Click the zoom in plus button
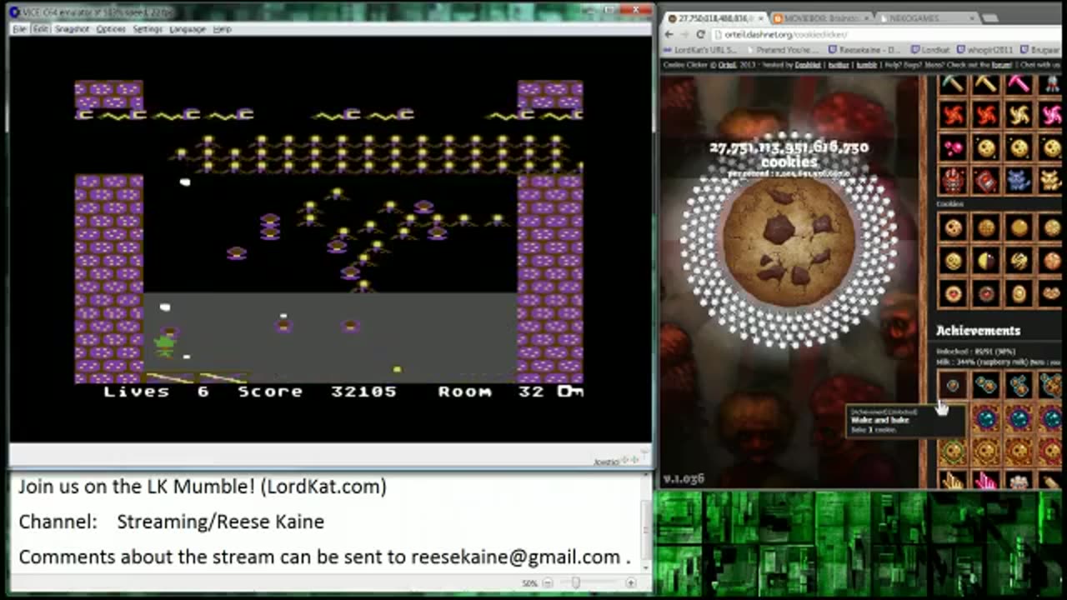This screenshot has height=600, width=1067. coord(630,583)
